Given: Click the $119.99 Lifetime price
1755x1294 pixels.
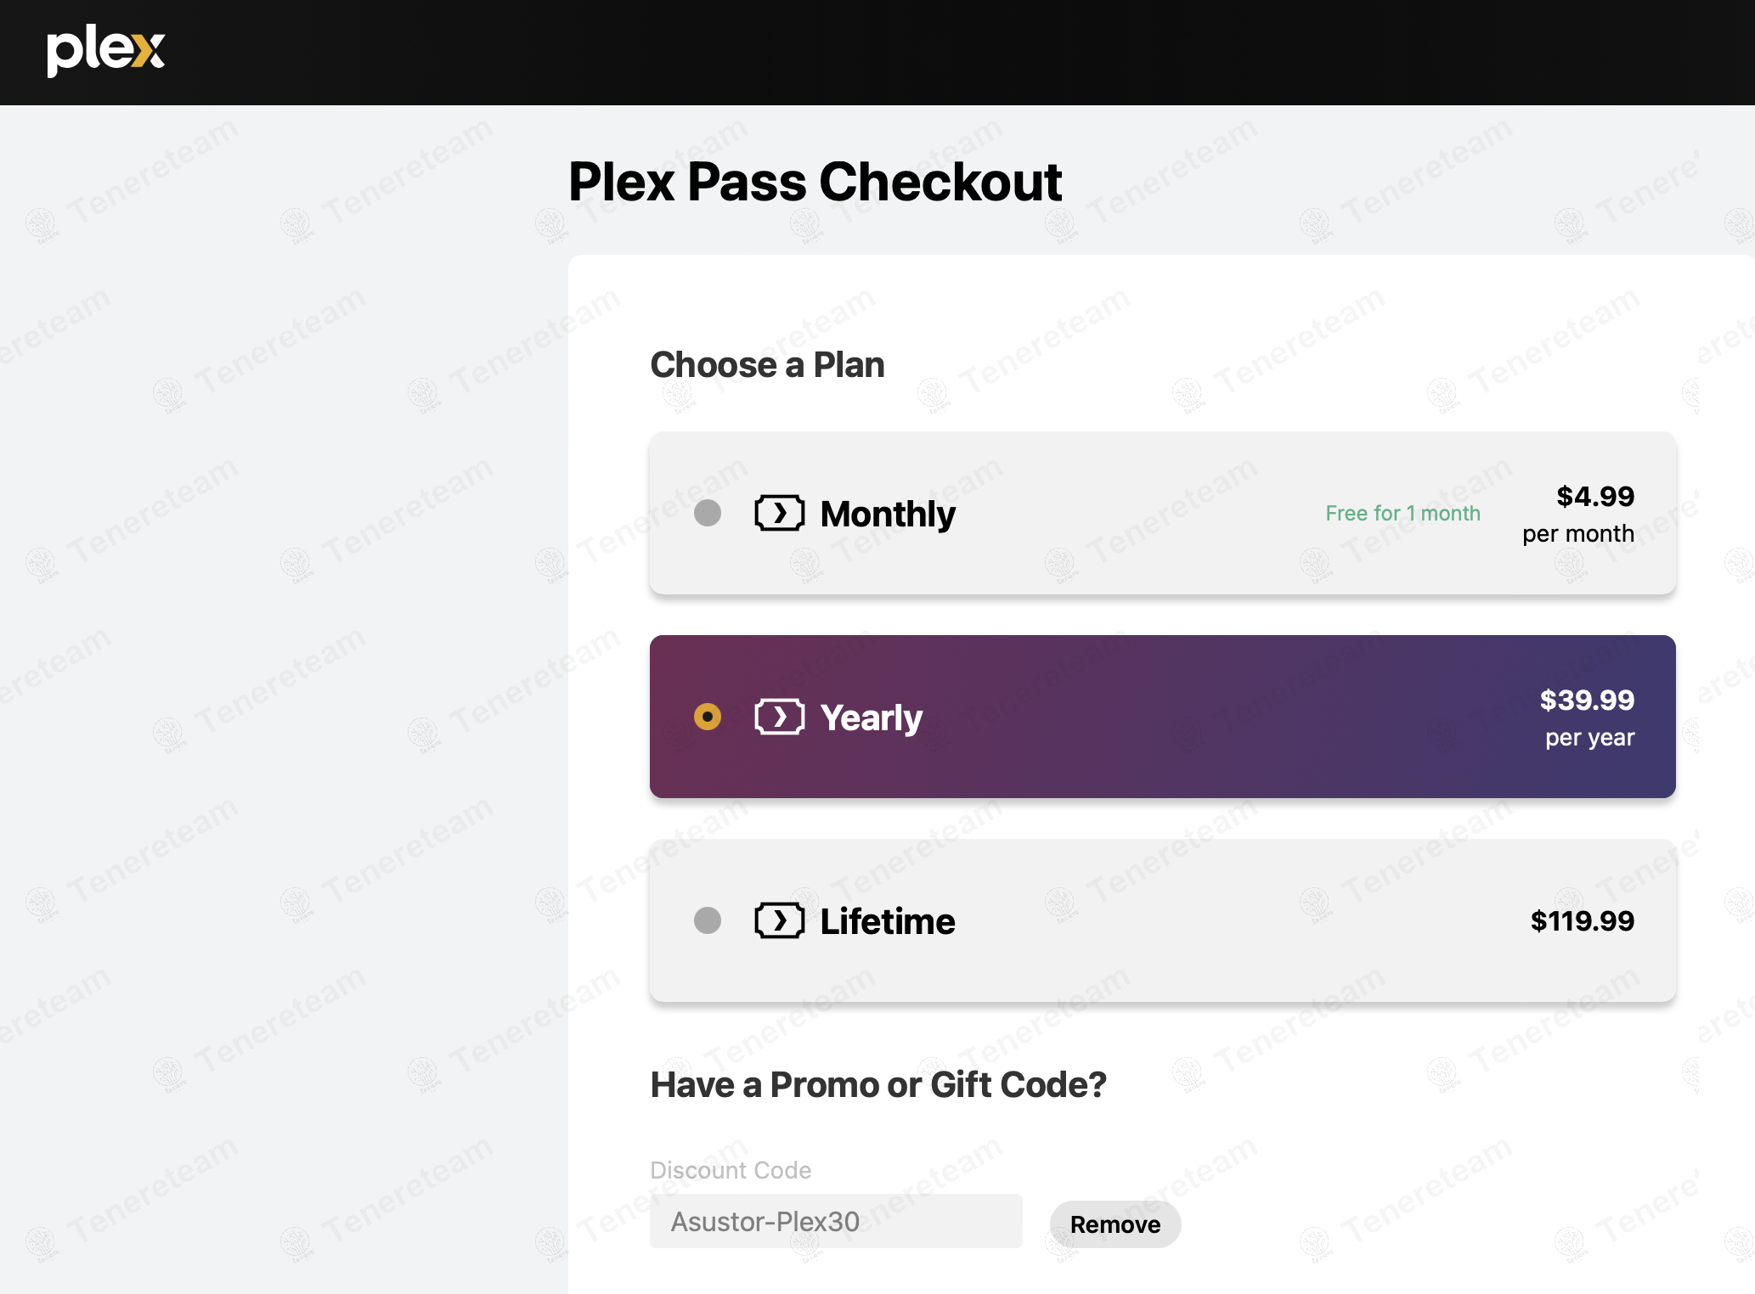Looking at the screenshot, I should (x=1582, y=920).
